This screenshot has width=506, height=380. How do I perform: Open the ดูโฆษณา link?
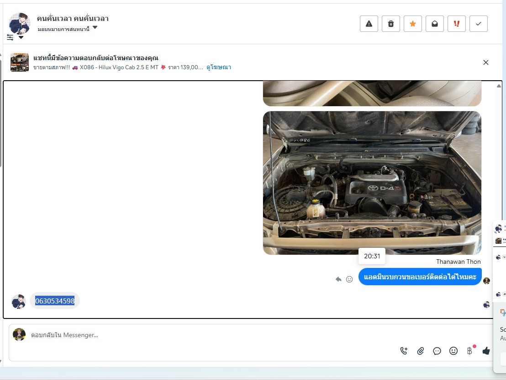[x=219, y=67]
